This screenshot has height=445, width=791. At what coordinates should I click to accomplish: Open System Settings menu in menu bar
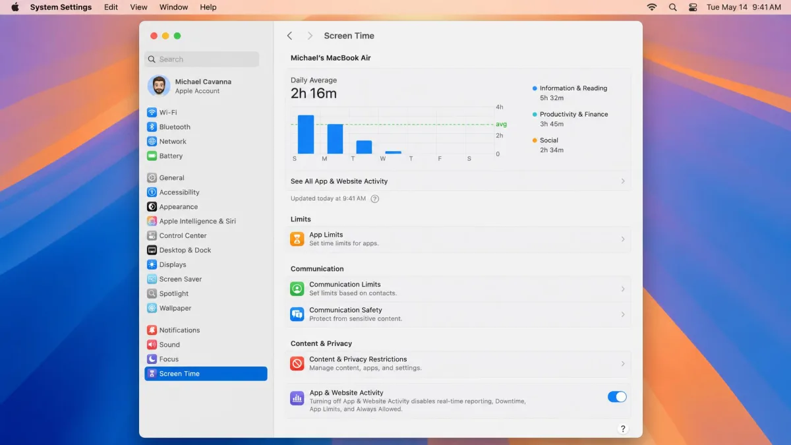click(61, 7)
